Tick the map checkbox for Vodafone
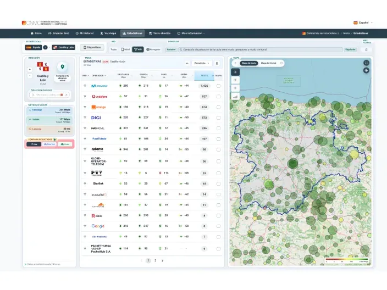Screen dimensions: 387x290 (218, 97)
